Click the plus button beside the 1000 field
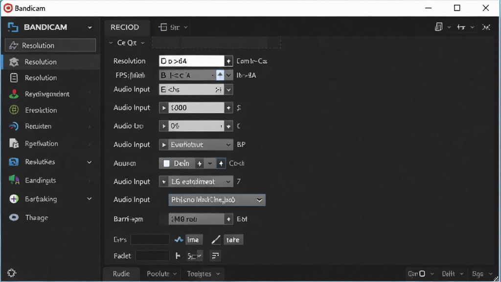 (x=228, y=108)
